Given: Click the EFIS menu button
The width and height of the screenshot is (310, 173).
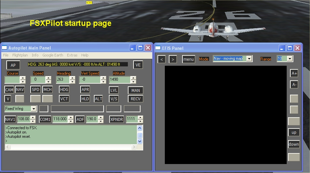Looking at the screenshot, I should [188, 59].
